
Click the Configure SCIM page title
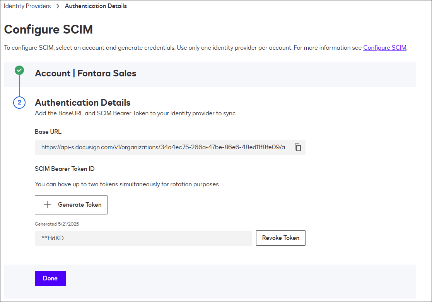pyautogui.click(x=48, y=29)
